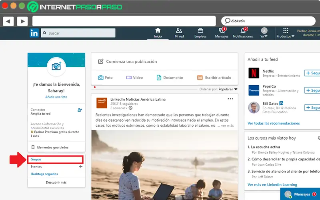The height and width of the screenshot is (200, 320).
Task: Open Mi red network icon
Action: [x=179, y=33]
